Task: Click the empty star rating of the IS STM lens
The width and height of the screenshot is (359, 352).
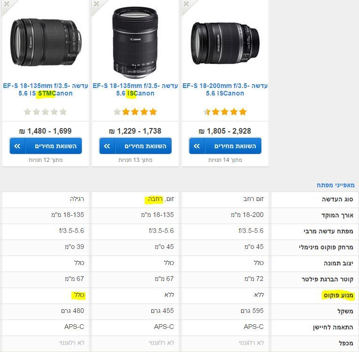Action: click(x=45, y=112)
